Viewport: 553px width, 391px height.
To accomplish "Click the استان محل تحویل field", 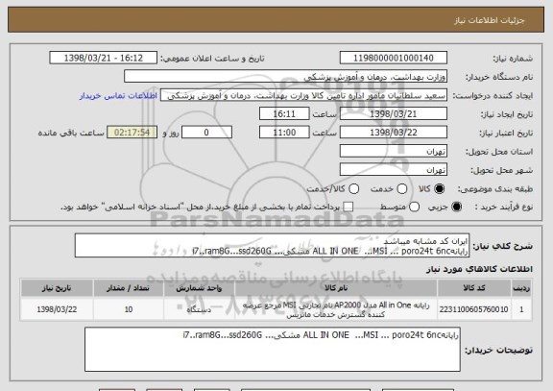I will 394,152.
